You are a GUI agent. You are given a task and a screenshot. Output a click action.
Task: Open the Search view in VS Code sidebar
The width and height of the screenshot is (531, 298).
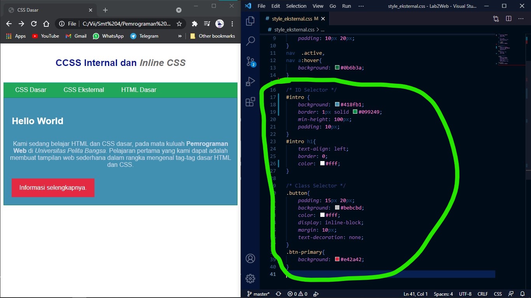coord(250,41)
